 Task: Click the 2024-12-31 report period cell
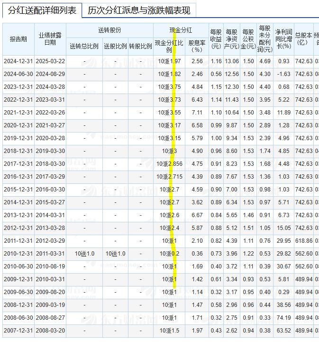pos(18,61)
